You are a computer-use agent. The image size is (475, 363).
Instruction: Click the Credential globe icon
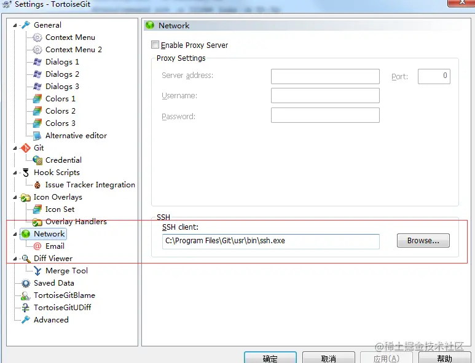click(37, 160)
